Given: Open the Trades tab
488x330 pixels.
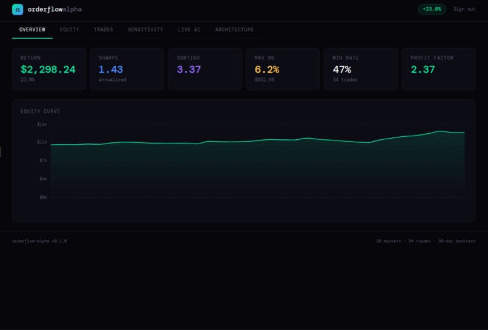Looking at the screenshot, I should point(104,30).
